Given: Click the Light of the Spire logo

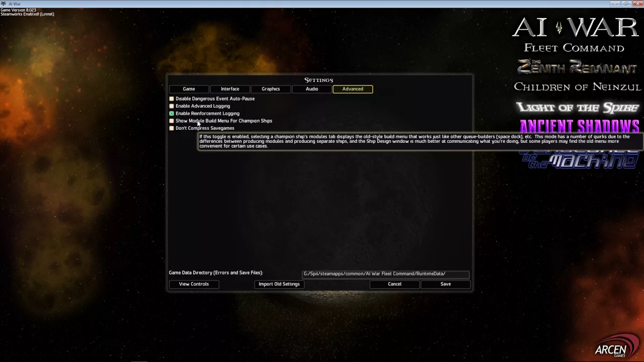Looking at the screenshot, I should pos(578,107).
